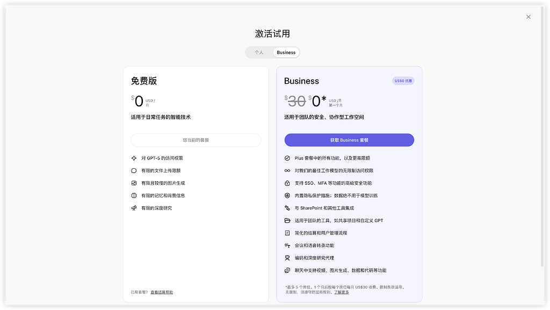Click the text 已有套餐?
Viewport: 550px width, 310px height.
pyautogui.click(x=139, y=292)
